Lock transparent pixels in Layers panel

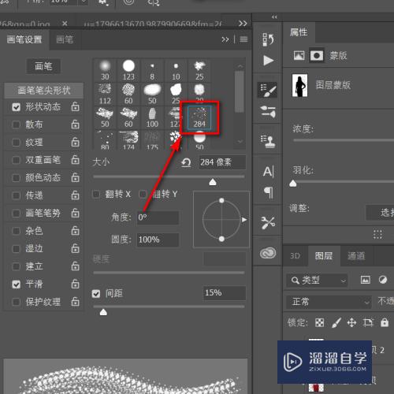(319, 322)
